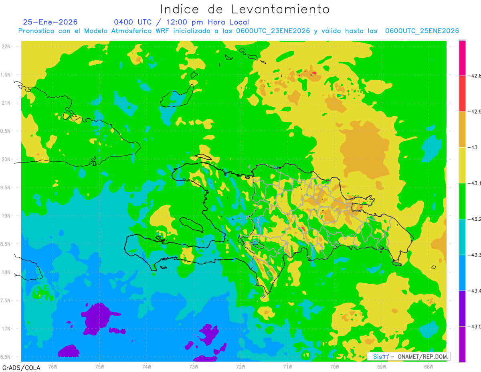Click the 'Pronóstico con el Modelo Atmosférico WRF' line
This screenshot has width=481, height=372.
point(238,31)
